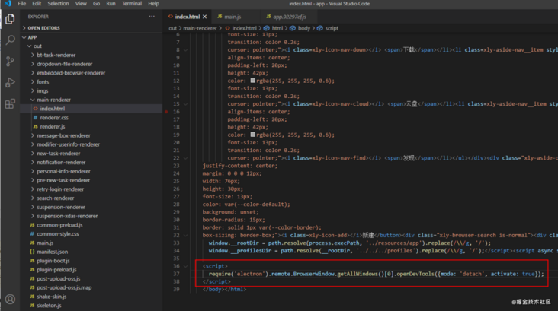The width and height of the screenshot is (558, 311).
Task: Click the Explorer more actions ellipsis
Action: click(152, 16)
